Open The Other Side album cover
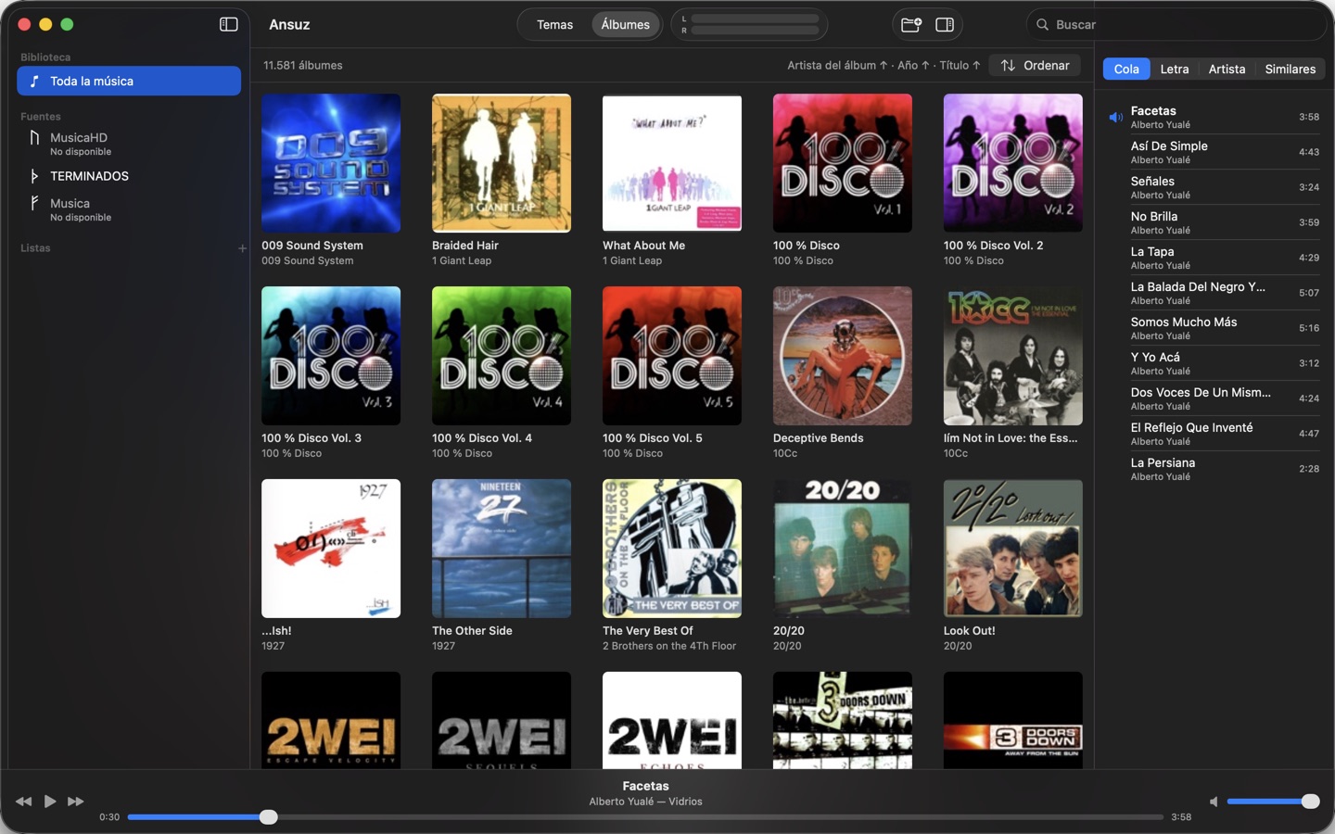Viewport: 1335px width, 834px height. (502, 549)
